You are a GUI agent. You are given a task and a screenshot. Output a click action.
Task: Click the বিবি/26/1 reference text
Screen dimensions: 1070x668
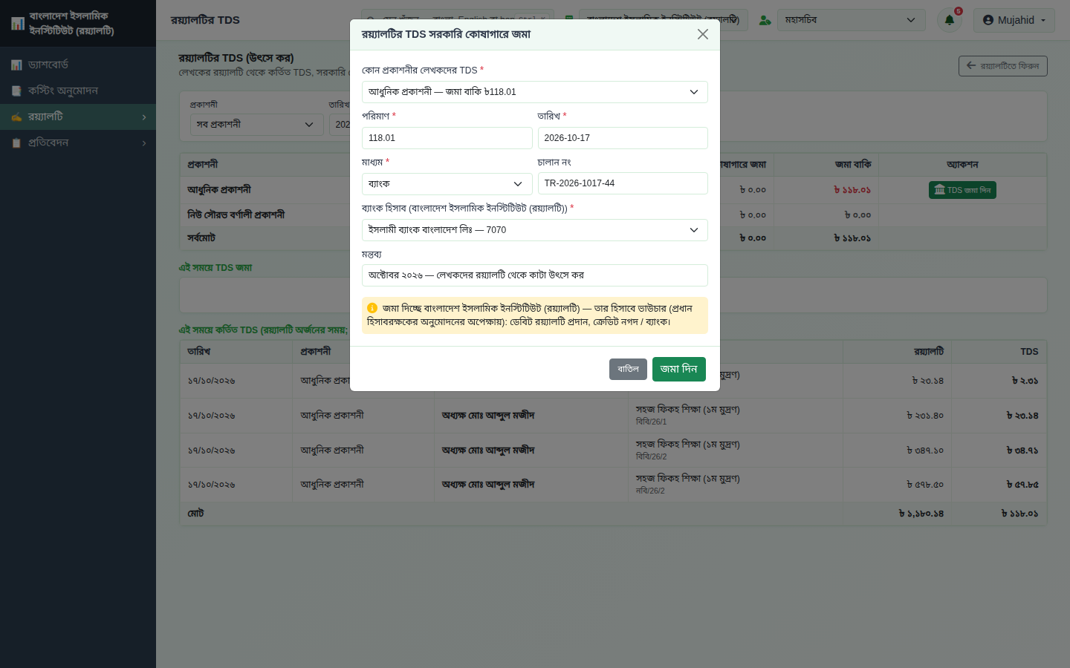tap(651, 422)
